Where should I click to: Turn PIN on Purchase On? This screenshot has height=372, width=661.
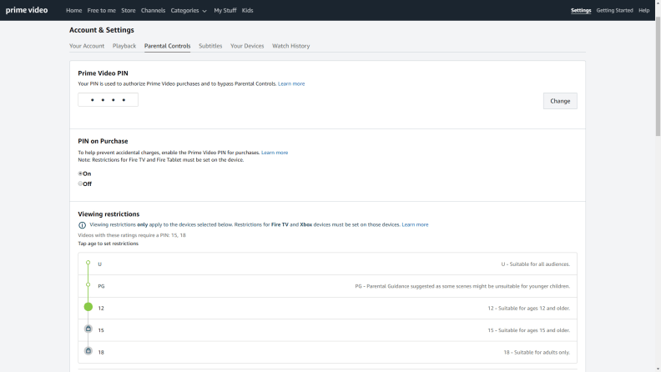tap(80, 173)
